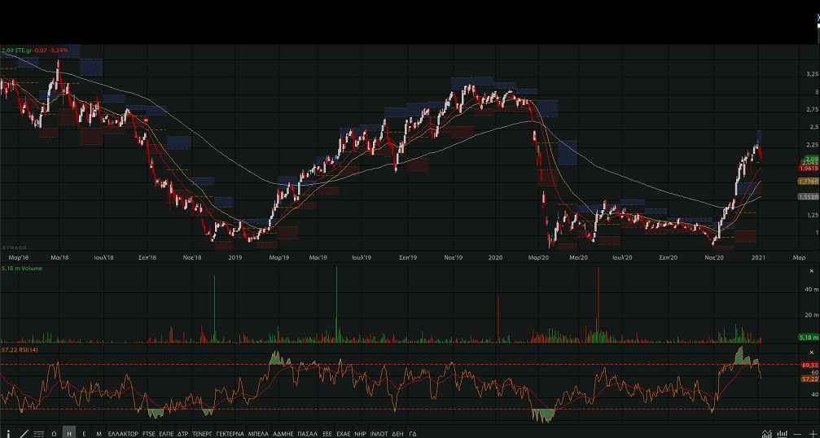Load the ΜΠΕΛΑ stock chart
Viewport: 820px width, 438px height.
[258, 434]
